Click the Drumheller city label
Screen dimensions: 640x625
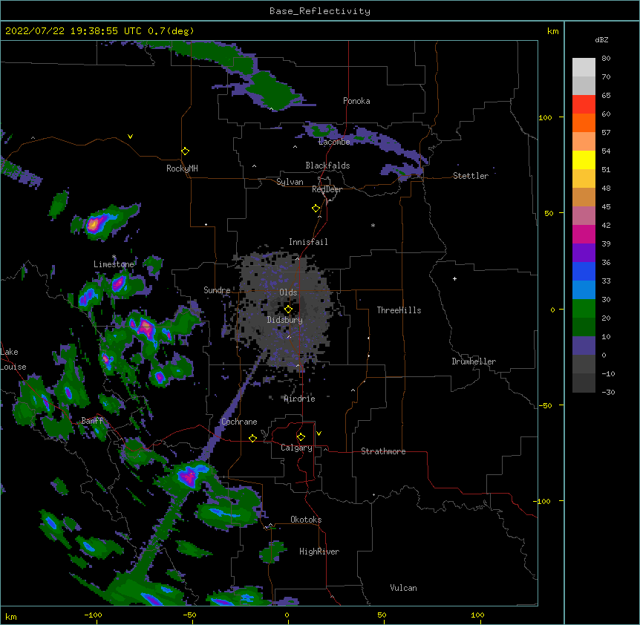click(x=474, y=361)
